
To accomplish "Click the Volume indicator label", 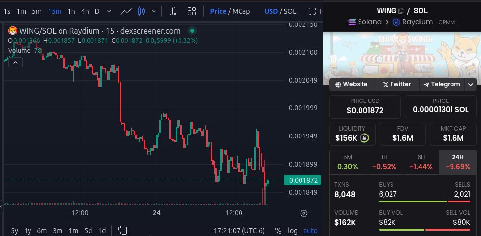I will pyautogui.click(x=19, y=51).
